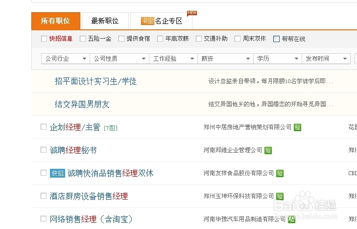Tick the checkbox for 诚聘快消品销售经理双休

[44, 173]
